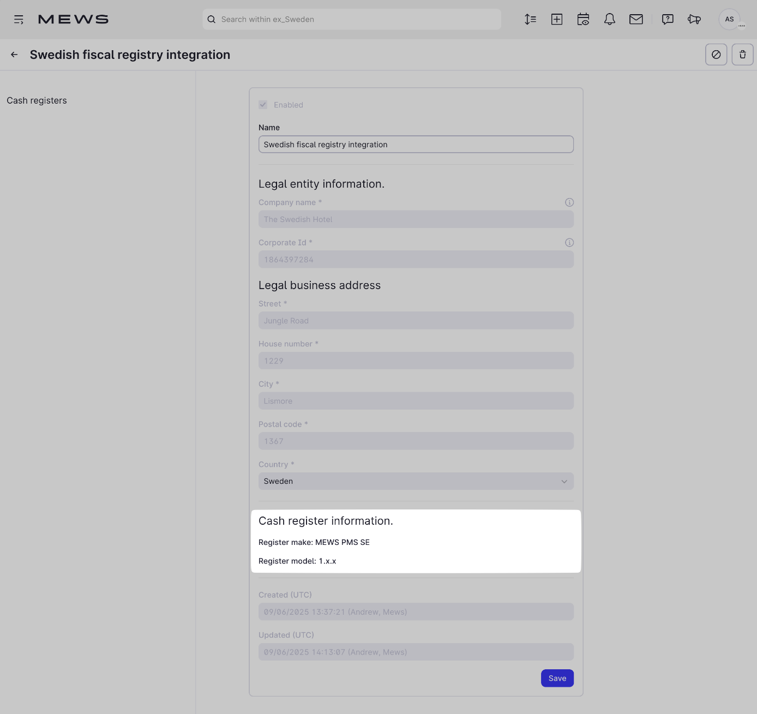Open the trash delete icon for this integration
757x714 pixels.
tap(742, 55)
